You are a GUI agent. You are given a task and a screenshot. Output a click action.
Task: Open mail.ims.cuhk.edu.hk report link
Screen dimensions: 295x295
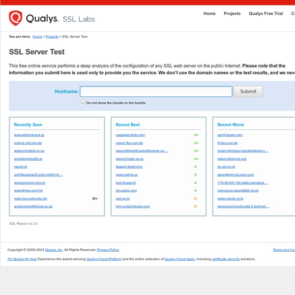(x=30, y=199)
